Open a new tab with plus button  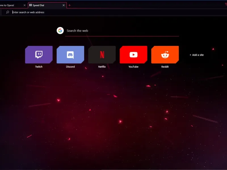click(x=70, y=5)
